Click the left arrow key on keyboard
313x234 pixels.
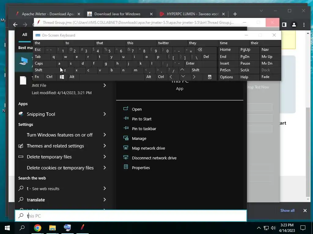(x=171, y=77)
